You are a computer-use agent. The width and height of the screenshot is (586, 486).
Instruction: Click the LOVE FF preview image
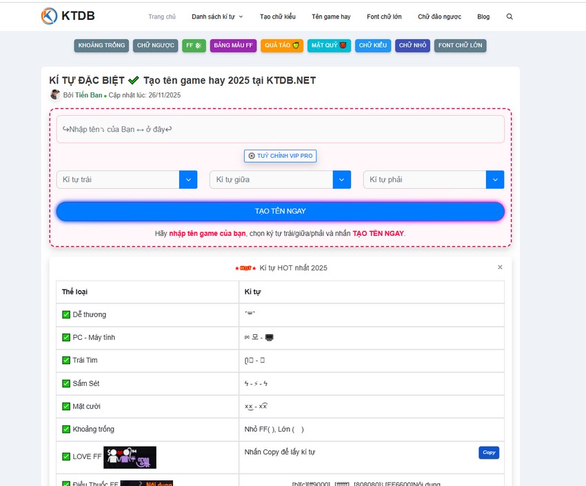point(134,456)
